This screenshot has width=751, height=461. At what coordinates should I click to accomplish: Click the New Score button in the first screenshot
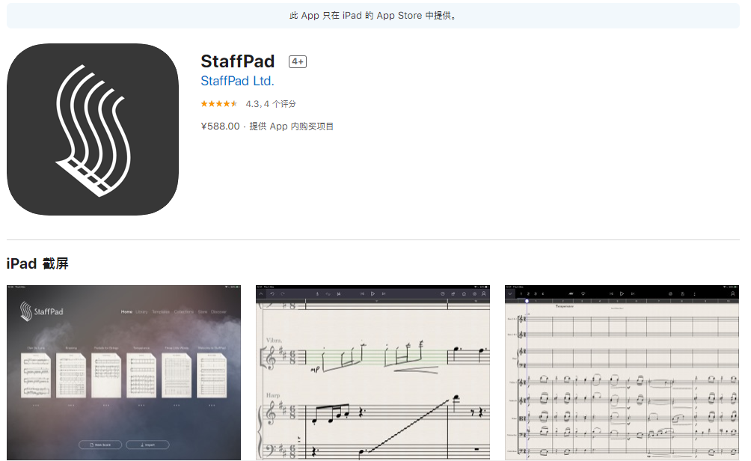(x=100, y=445)
